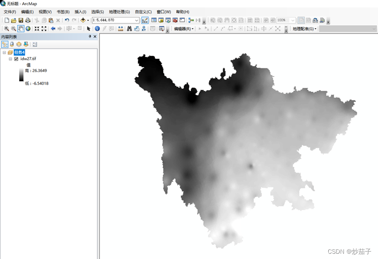Collapse the idw27.tif layer legend
The height and width of the screenshot is (259, 378).
(x=10, y=59)
